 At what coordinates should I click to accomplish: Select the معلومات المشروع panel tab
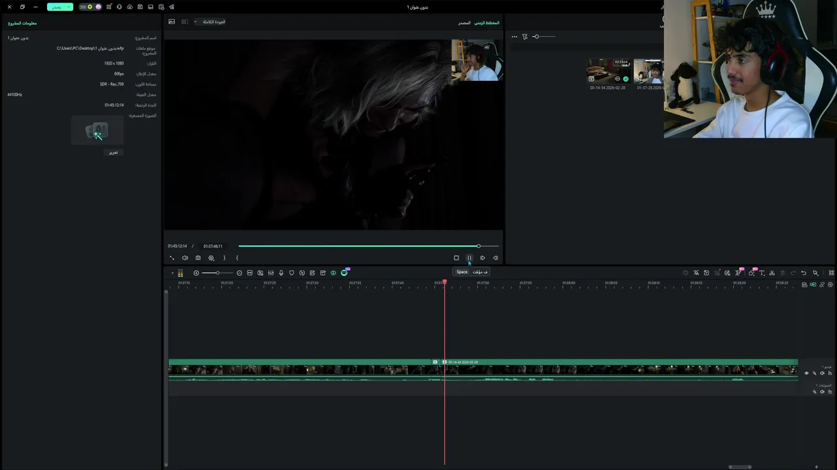[x=23, y=23]
